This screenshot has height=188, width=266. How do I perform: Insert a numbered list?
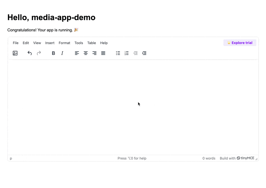point(127,53)
